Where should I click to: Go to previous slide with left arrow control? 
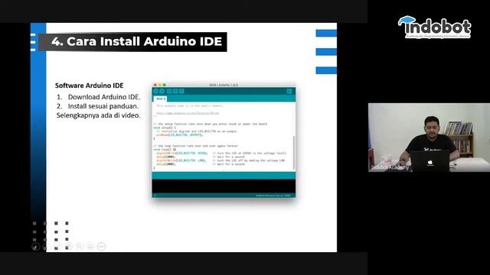(36, 247)
